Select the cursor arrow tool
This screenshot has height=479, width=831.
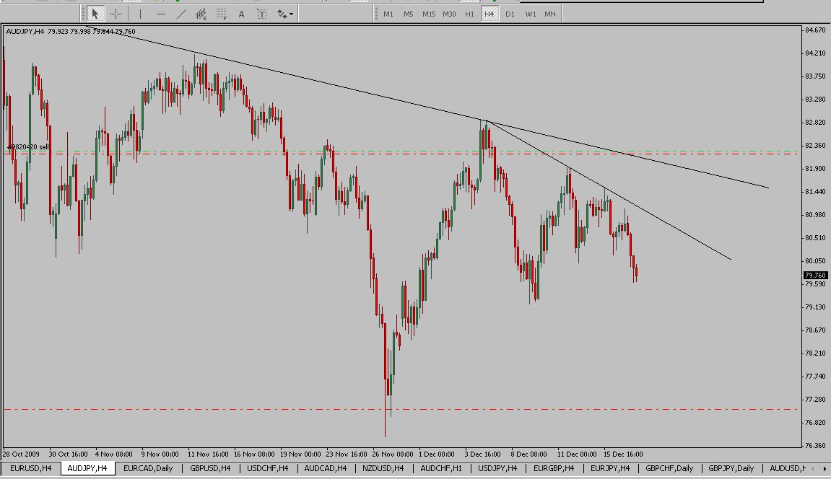(95, 14)
